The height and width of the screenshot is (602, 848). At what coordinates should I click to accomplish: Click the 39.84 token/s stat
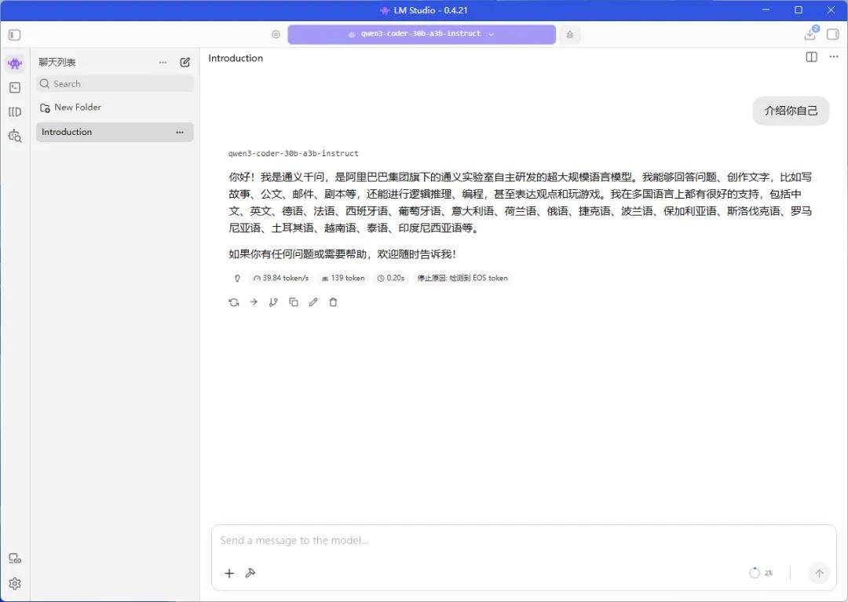[x=280, y=279]
